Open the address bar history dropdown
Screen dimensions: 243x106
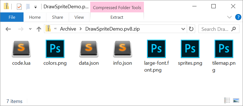[183, 29]
